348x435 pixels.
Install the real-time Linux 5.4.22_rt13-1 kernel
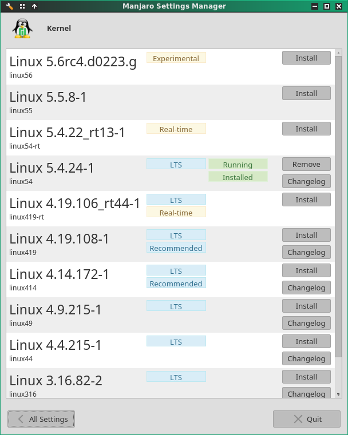306,129
